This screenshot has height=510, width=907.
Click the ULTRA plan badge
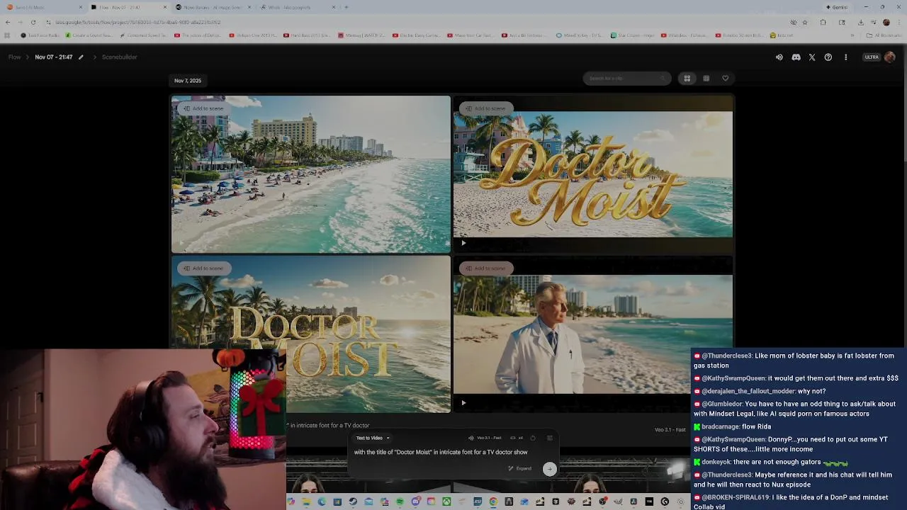(x=872, y=57)
